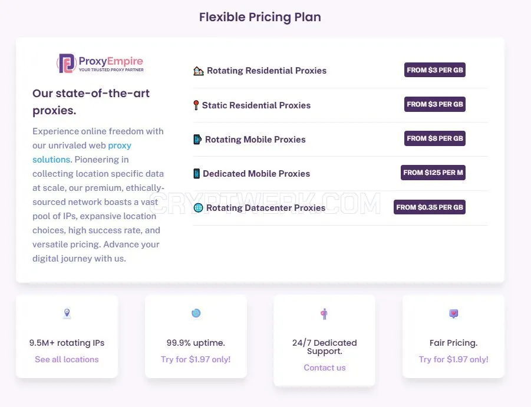Screen dimensions: 531x407
Task: Click the red pin icon beside Static Residential
Action: coord(196,105)
